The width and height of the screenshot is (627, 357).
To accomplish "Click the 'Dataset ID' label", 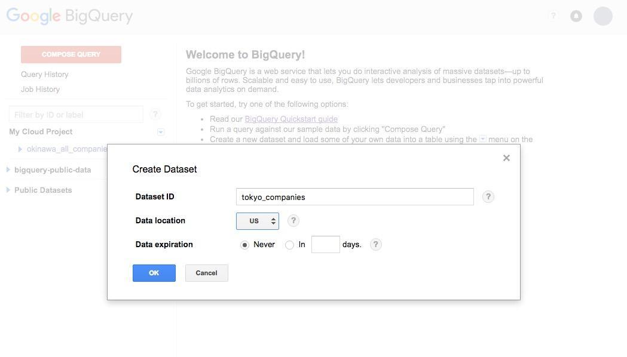I will [155, 196].
